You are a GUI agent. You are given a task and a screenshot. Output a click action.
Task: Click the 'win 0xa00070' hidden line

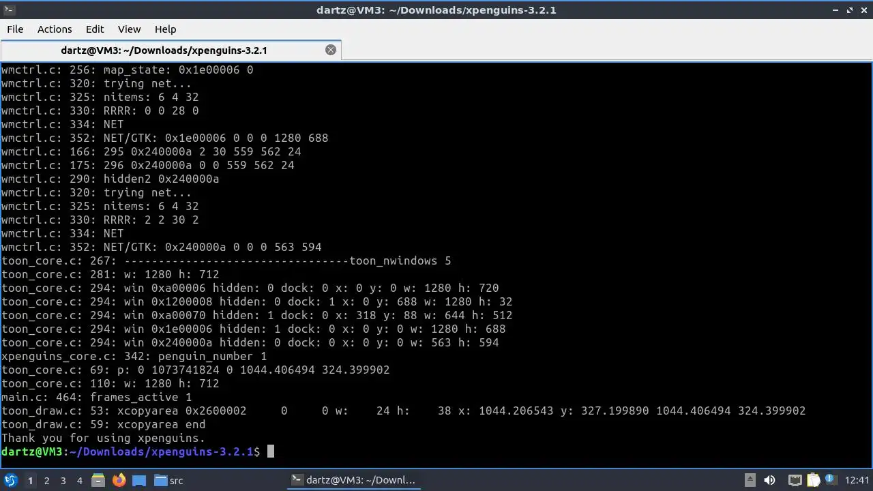[x=256, y=315]
